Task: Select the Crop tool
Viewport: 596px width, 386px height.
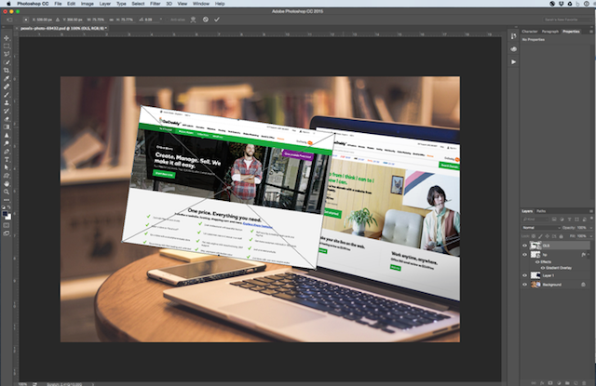Action: [7, 70]
